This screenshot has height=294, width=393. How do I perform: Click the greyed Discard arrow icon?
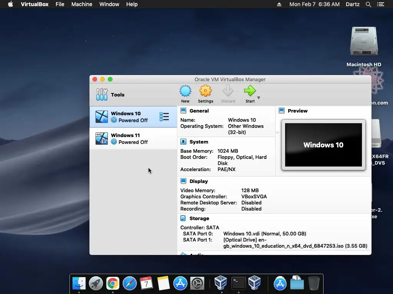coord(228,91)
